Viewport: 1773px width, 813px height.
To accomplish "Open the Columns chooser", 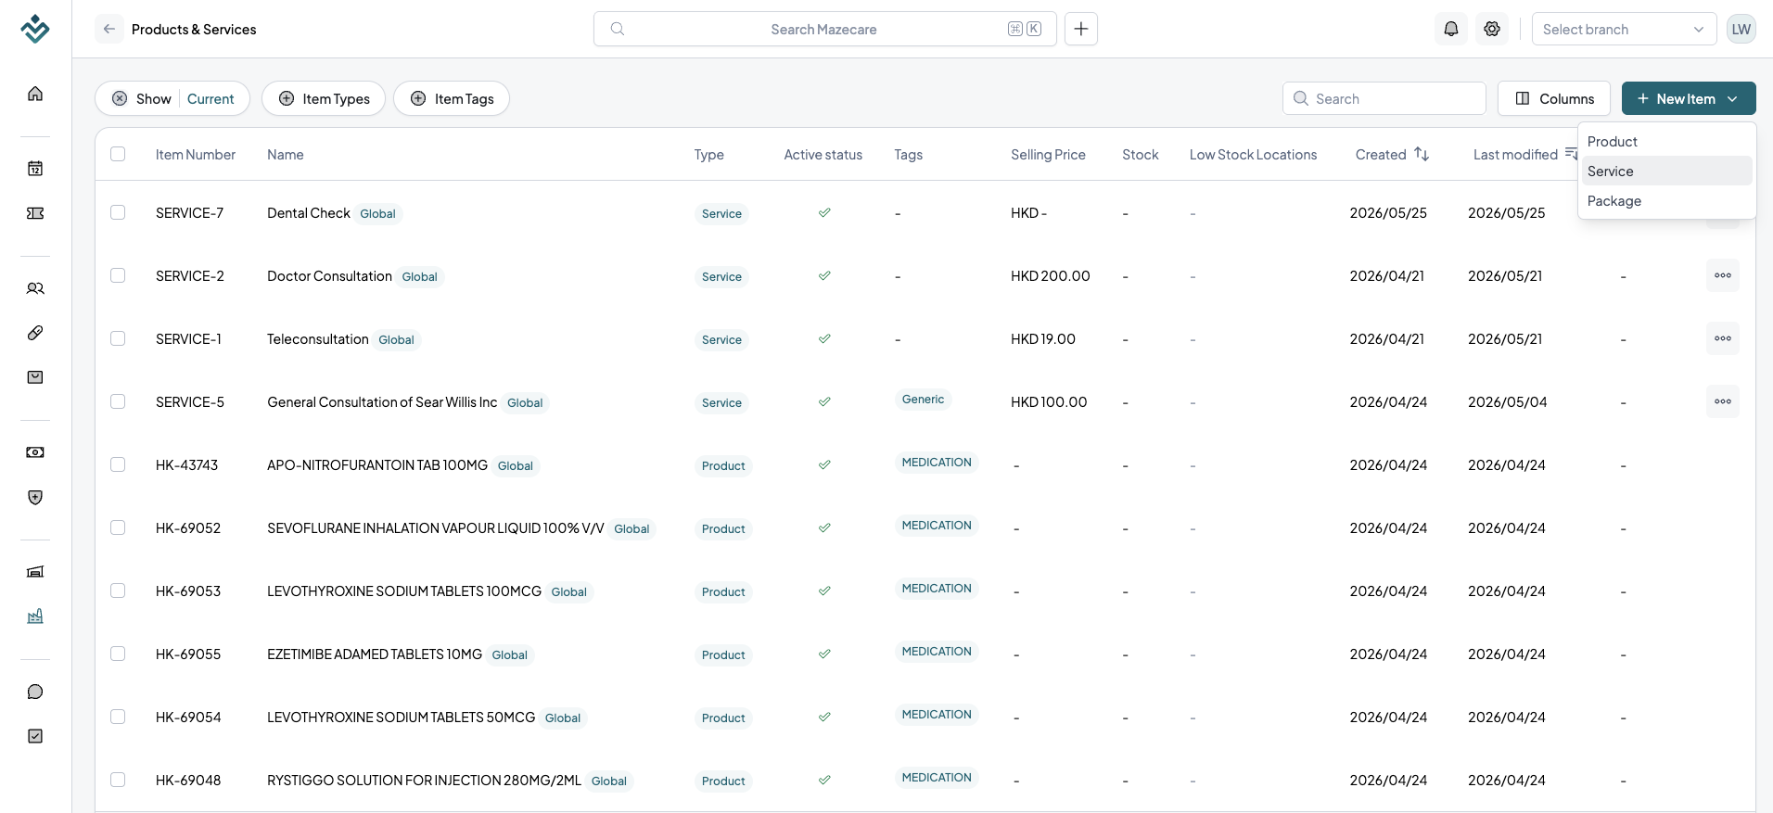I will (x=1554, y=98).
